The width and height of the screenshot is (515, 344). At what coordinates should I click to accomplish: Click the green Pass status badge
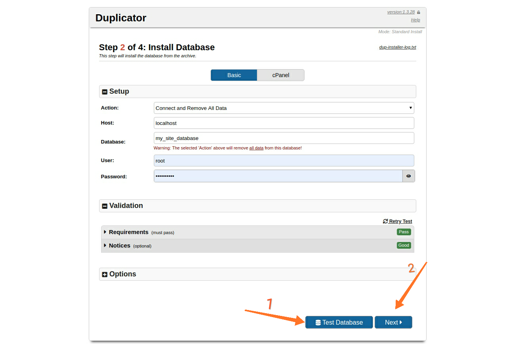pyautogui.click(x=404, y=232)
